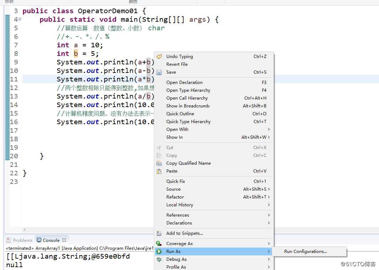
Task: Expand the Coverage As submenu arrow
Action: [269, 243]
